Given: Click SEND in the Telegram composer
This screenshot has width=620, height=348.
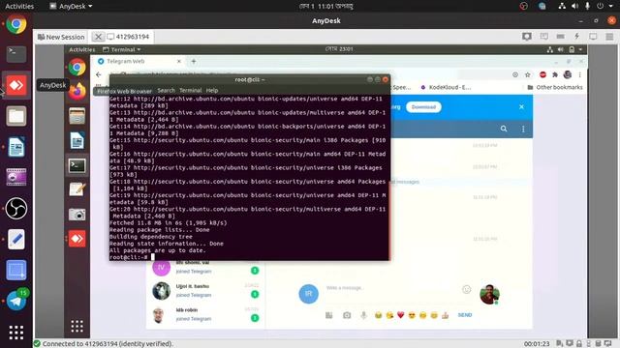Looking at the screenshot, I should [465, 315].
